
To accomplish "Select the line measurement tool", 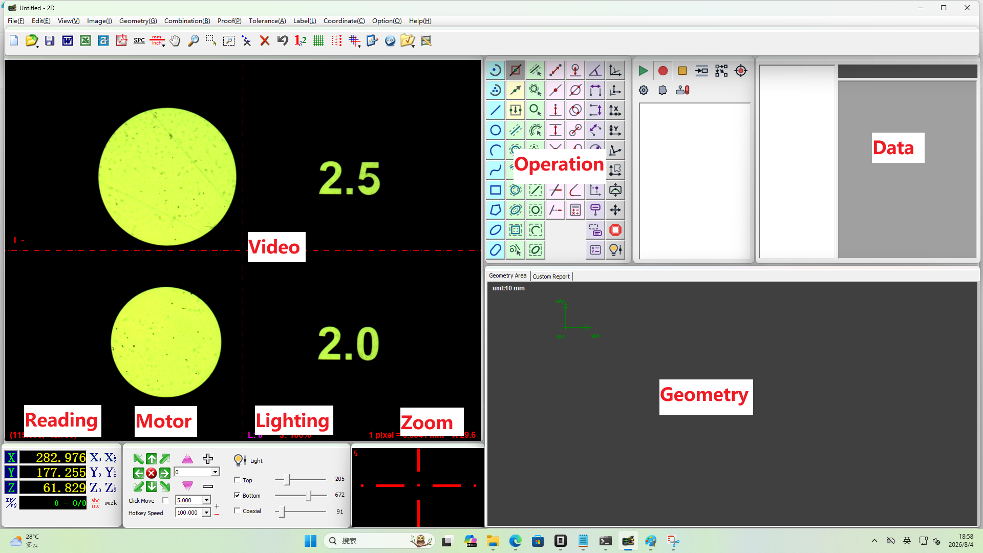I will 495,110.
